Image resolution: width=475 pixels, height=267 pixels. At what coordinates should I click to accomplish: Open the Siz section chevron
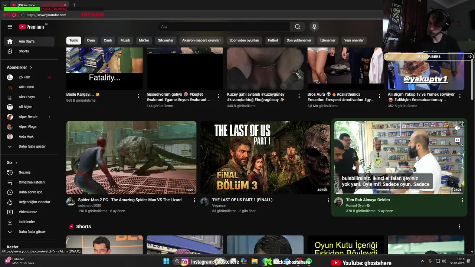16,163
